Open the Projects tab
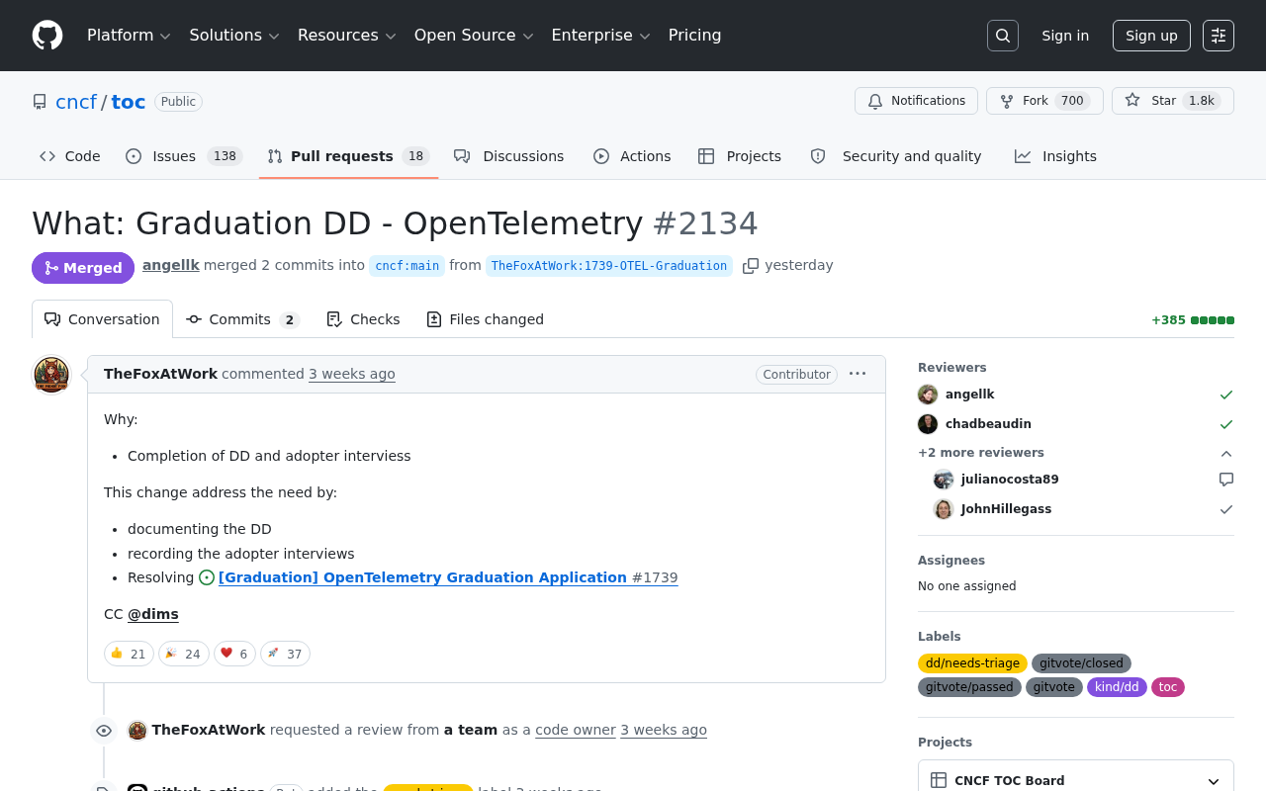Viewport: 1266px width, 791px height. [x=740, y=156]
